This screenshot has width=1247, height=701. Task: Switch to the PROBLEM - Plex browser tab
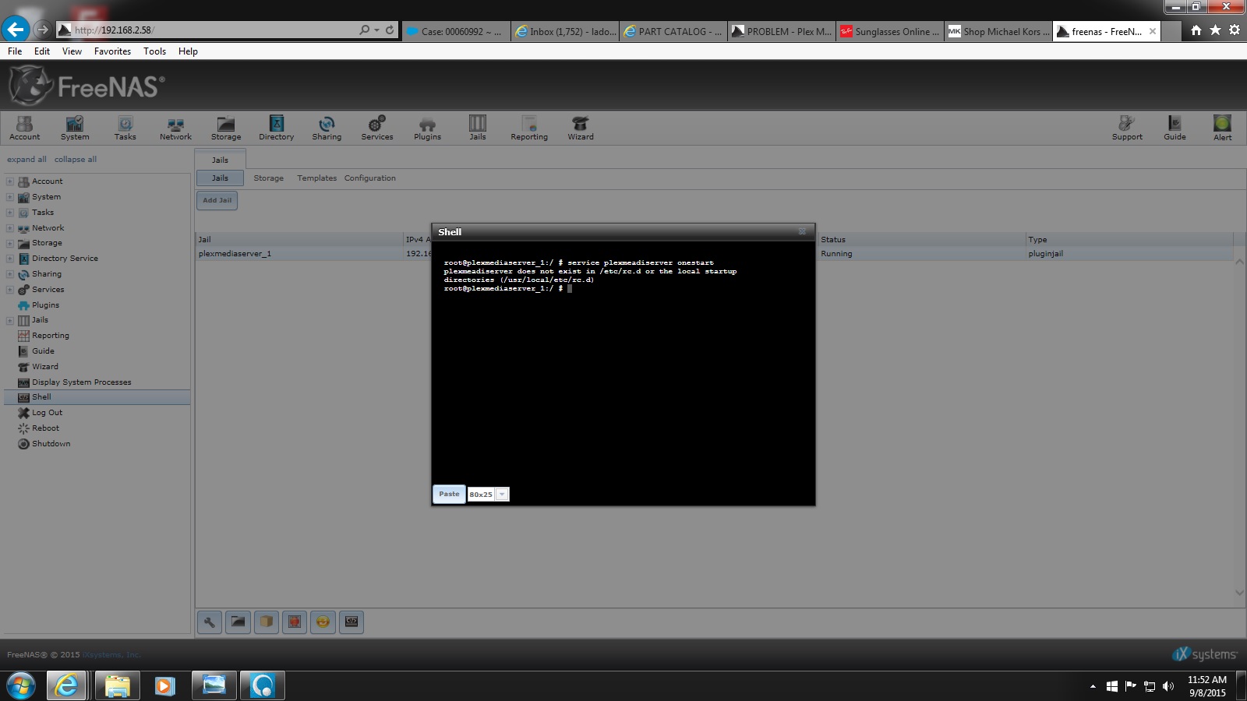point(782,31)
